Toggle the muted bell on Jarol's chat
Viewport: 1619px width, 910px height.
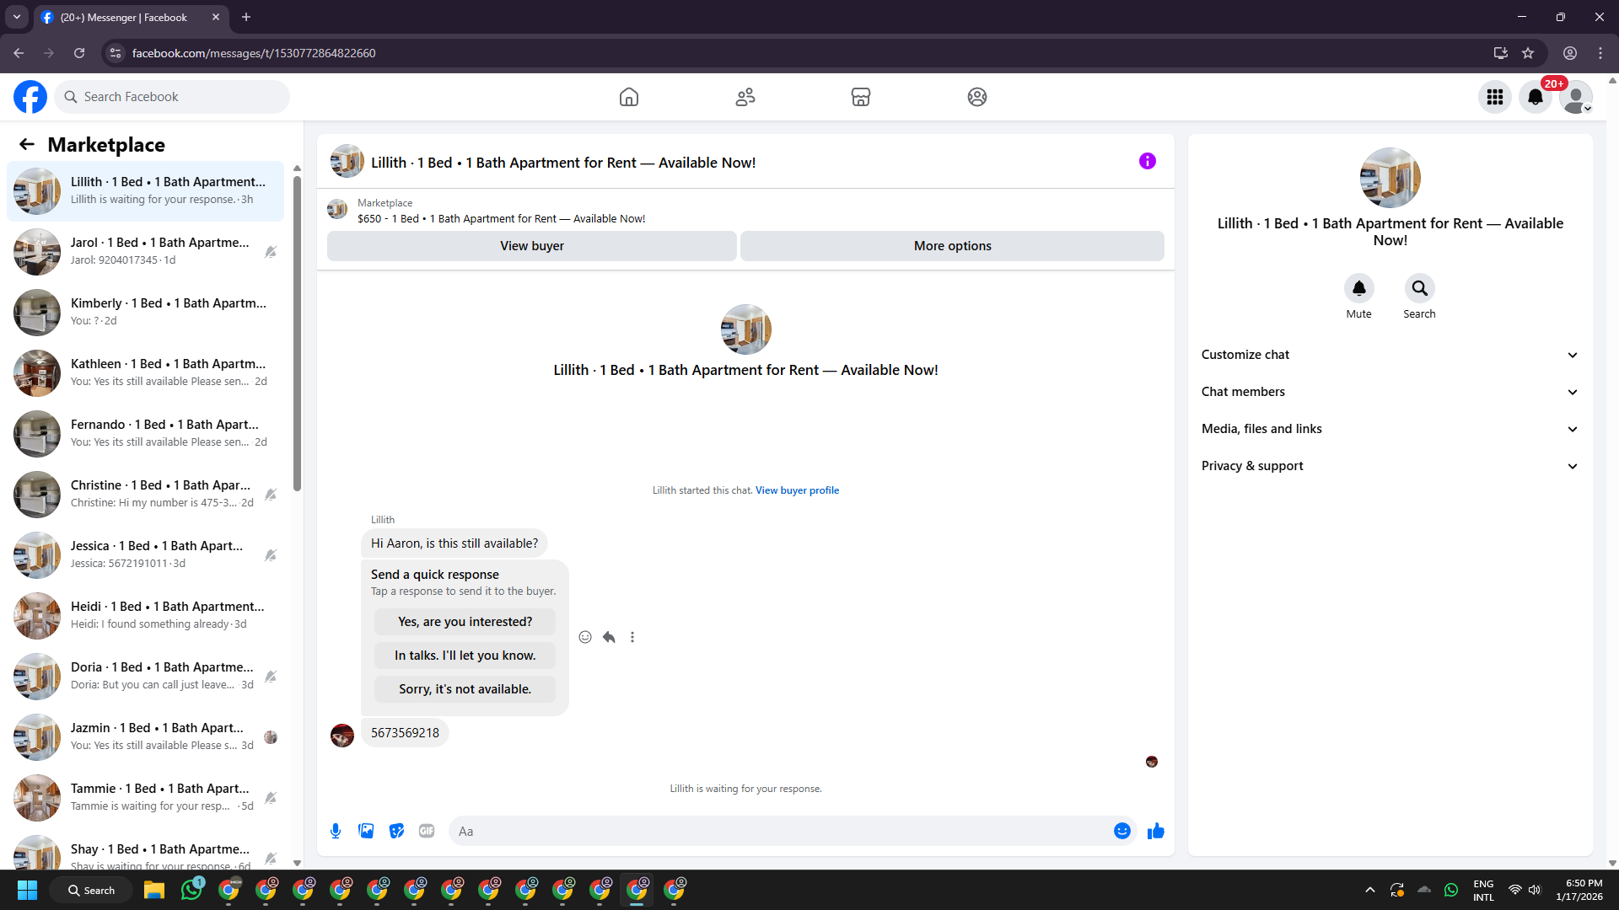[x=271, y=252]
